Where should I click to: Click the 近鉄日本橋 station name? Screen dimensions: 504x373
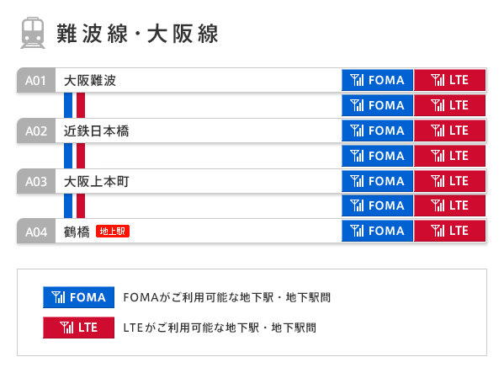coord(96,131)
